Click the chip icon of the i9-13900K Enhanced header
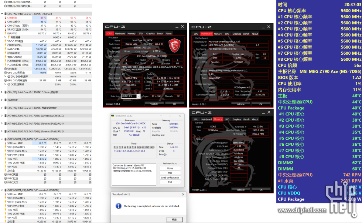 point(6,14)
